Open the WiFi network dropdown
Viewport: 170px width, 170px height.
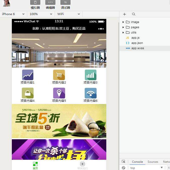[x=69, y=14]
